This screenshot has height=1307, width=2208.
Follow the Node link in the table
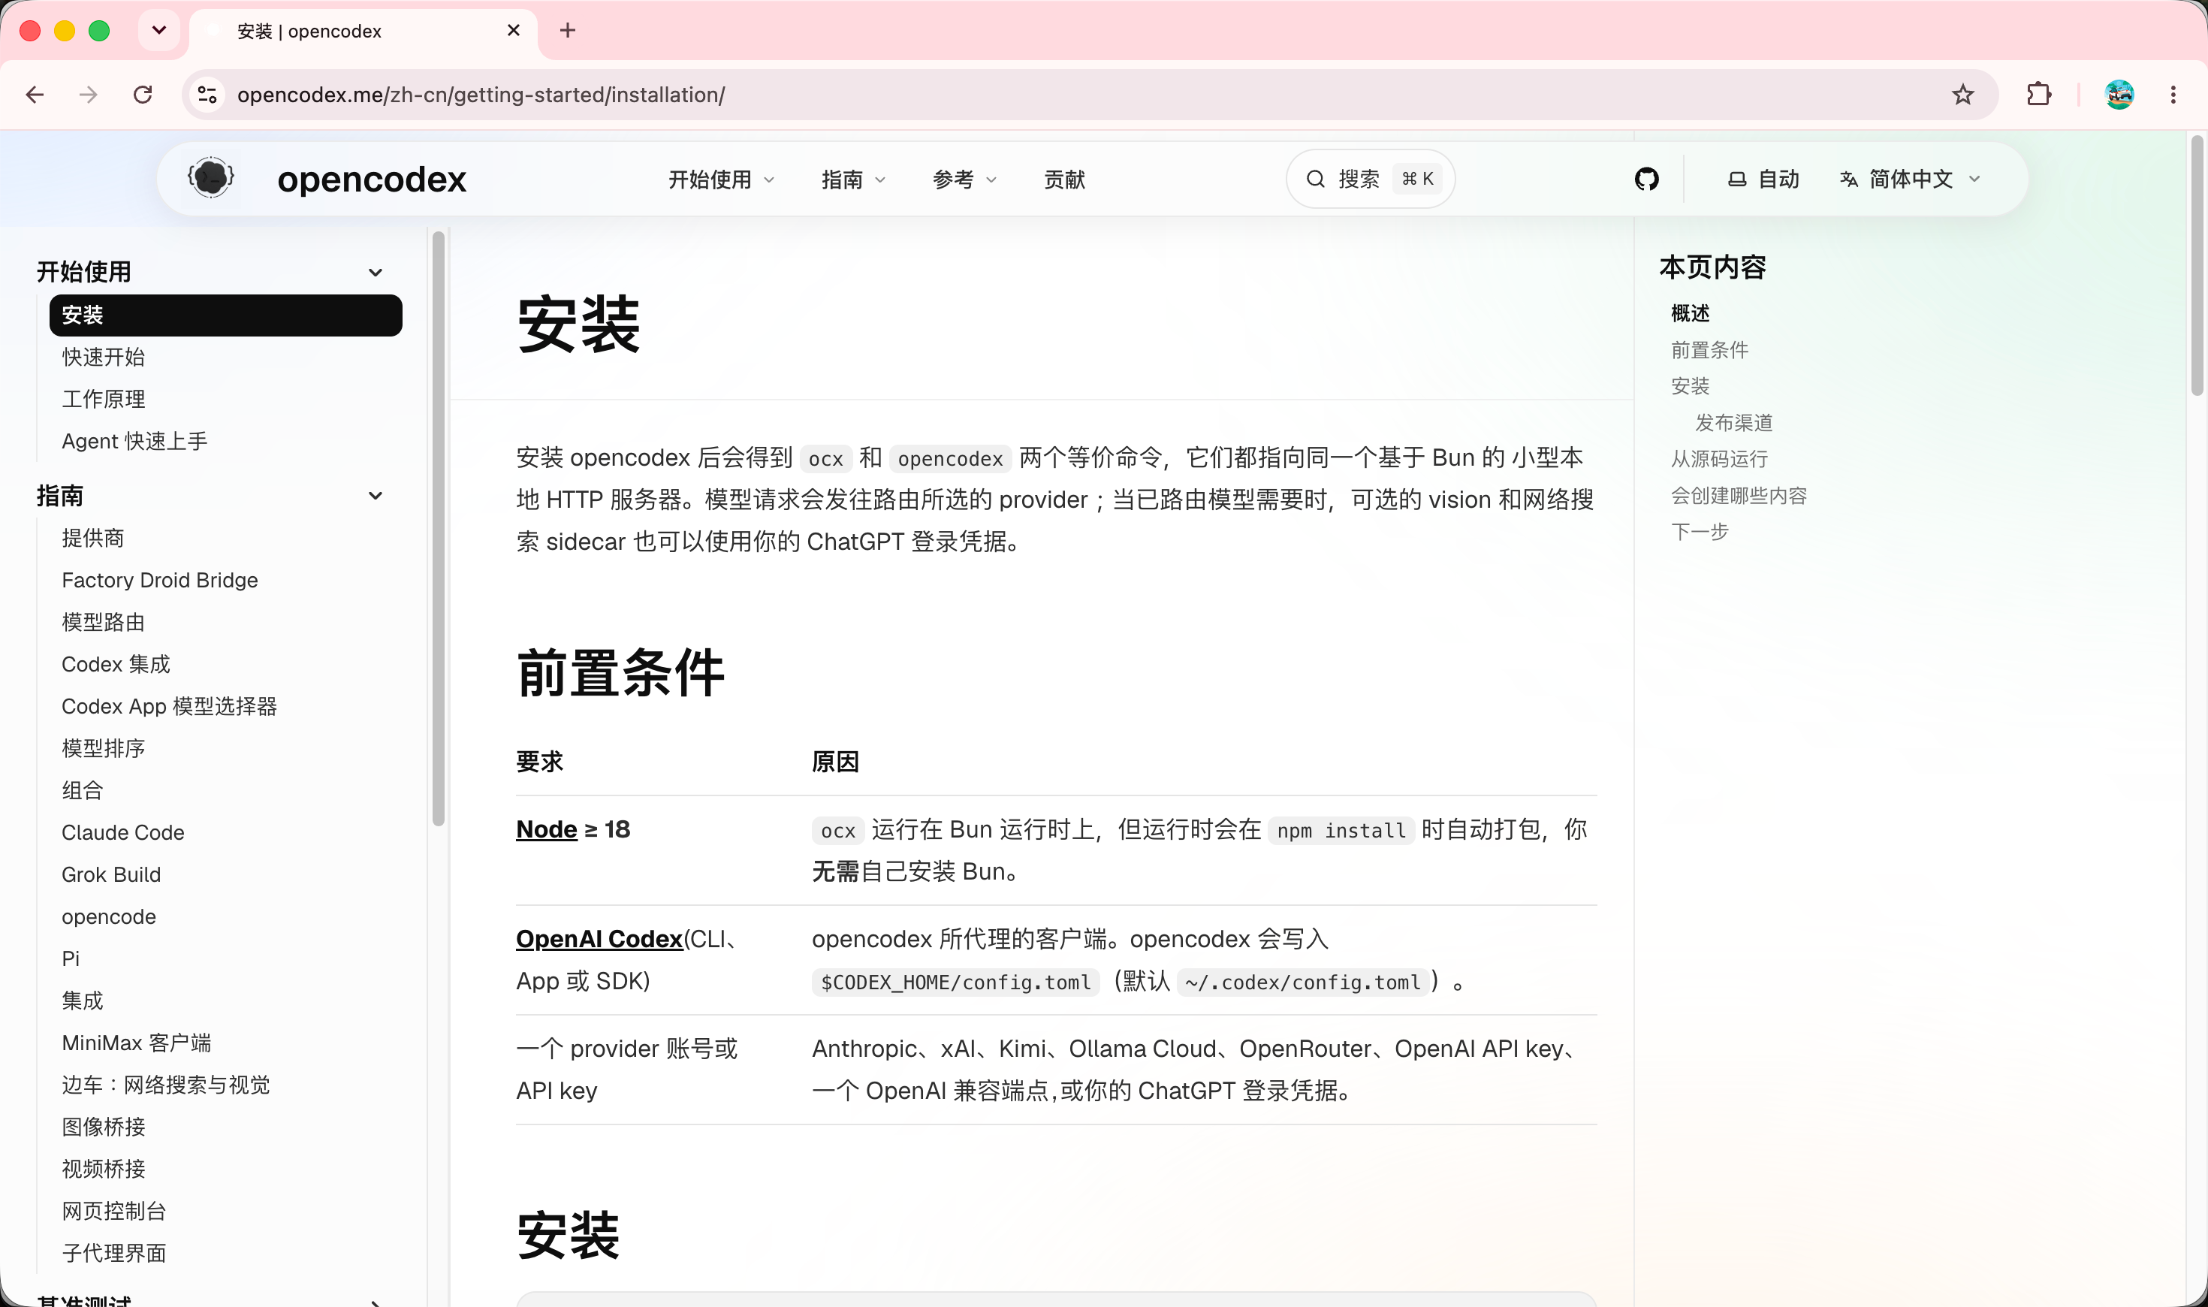[547, 830]
